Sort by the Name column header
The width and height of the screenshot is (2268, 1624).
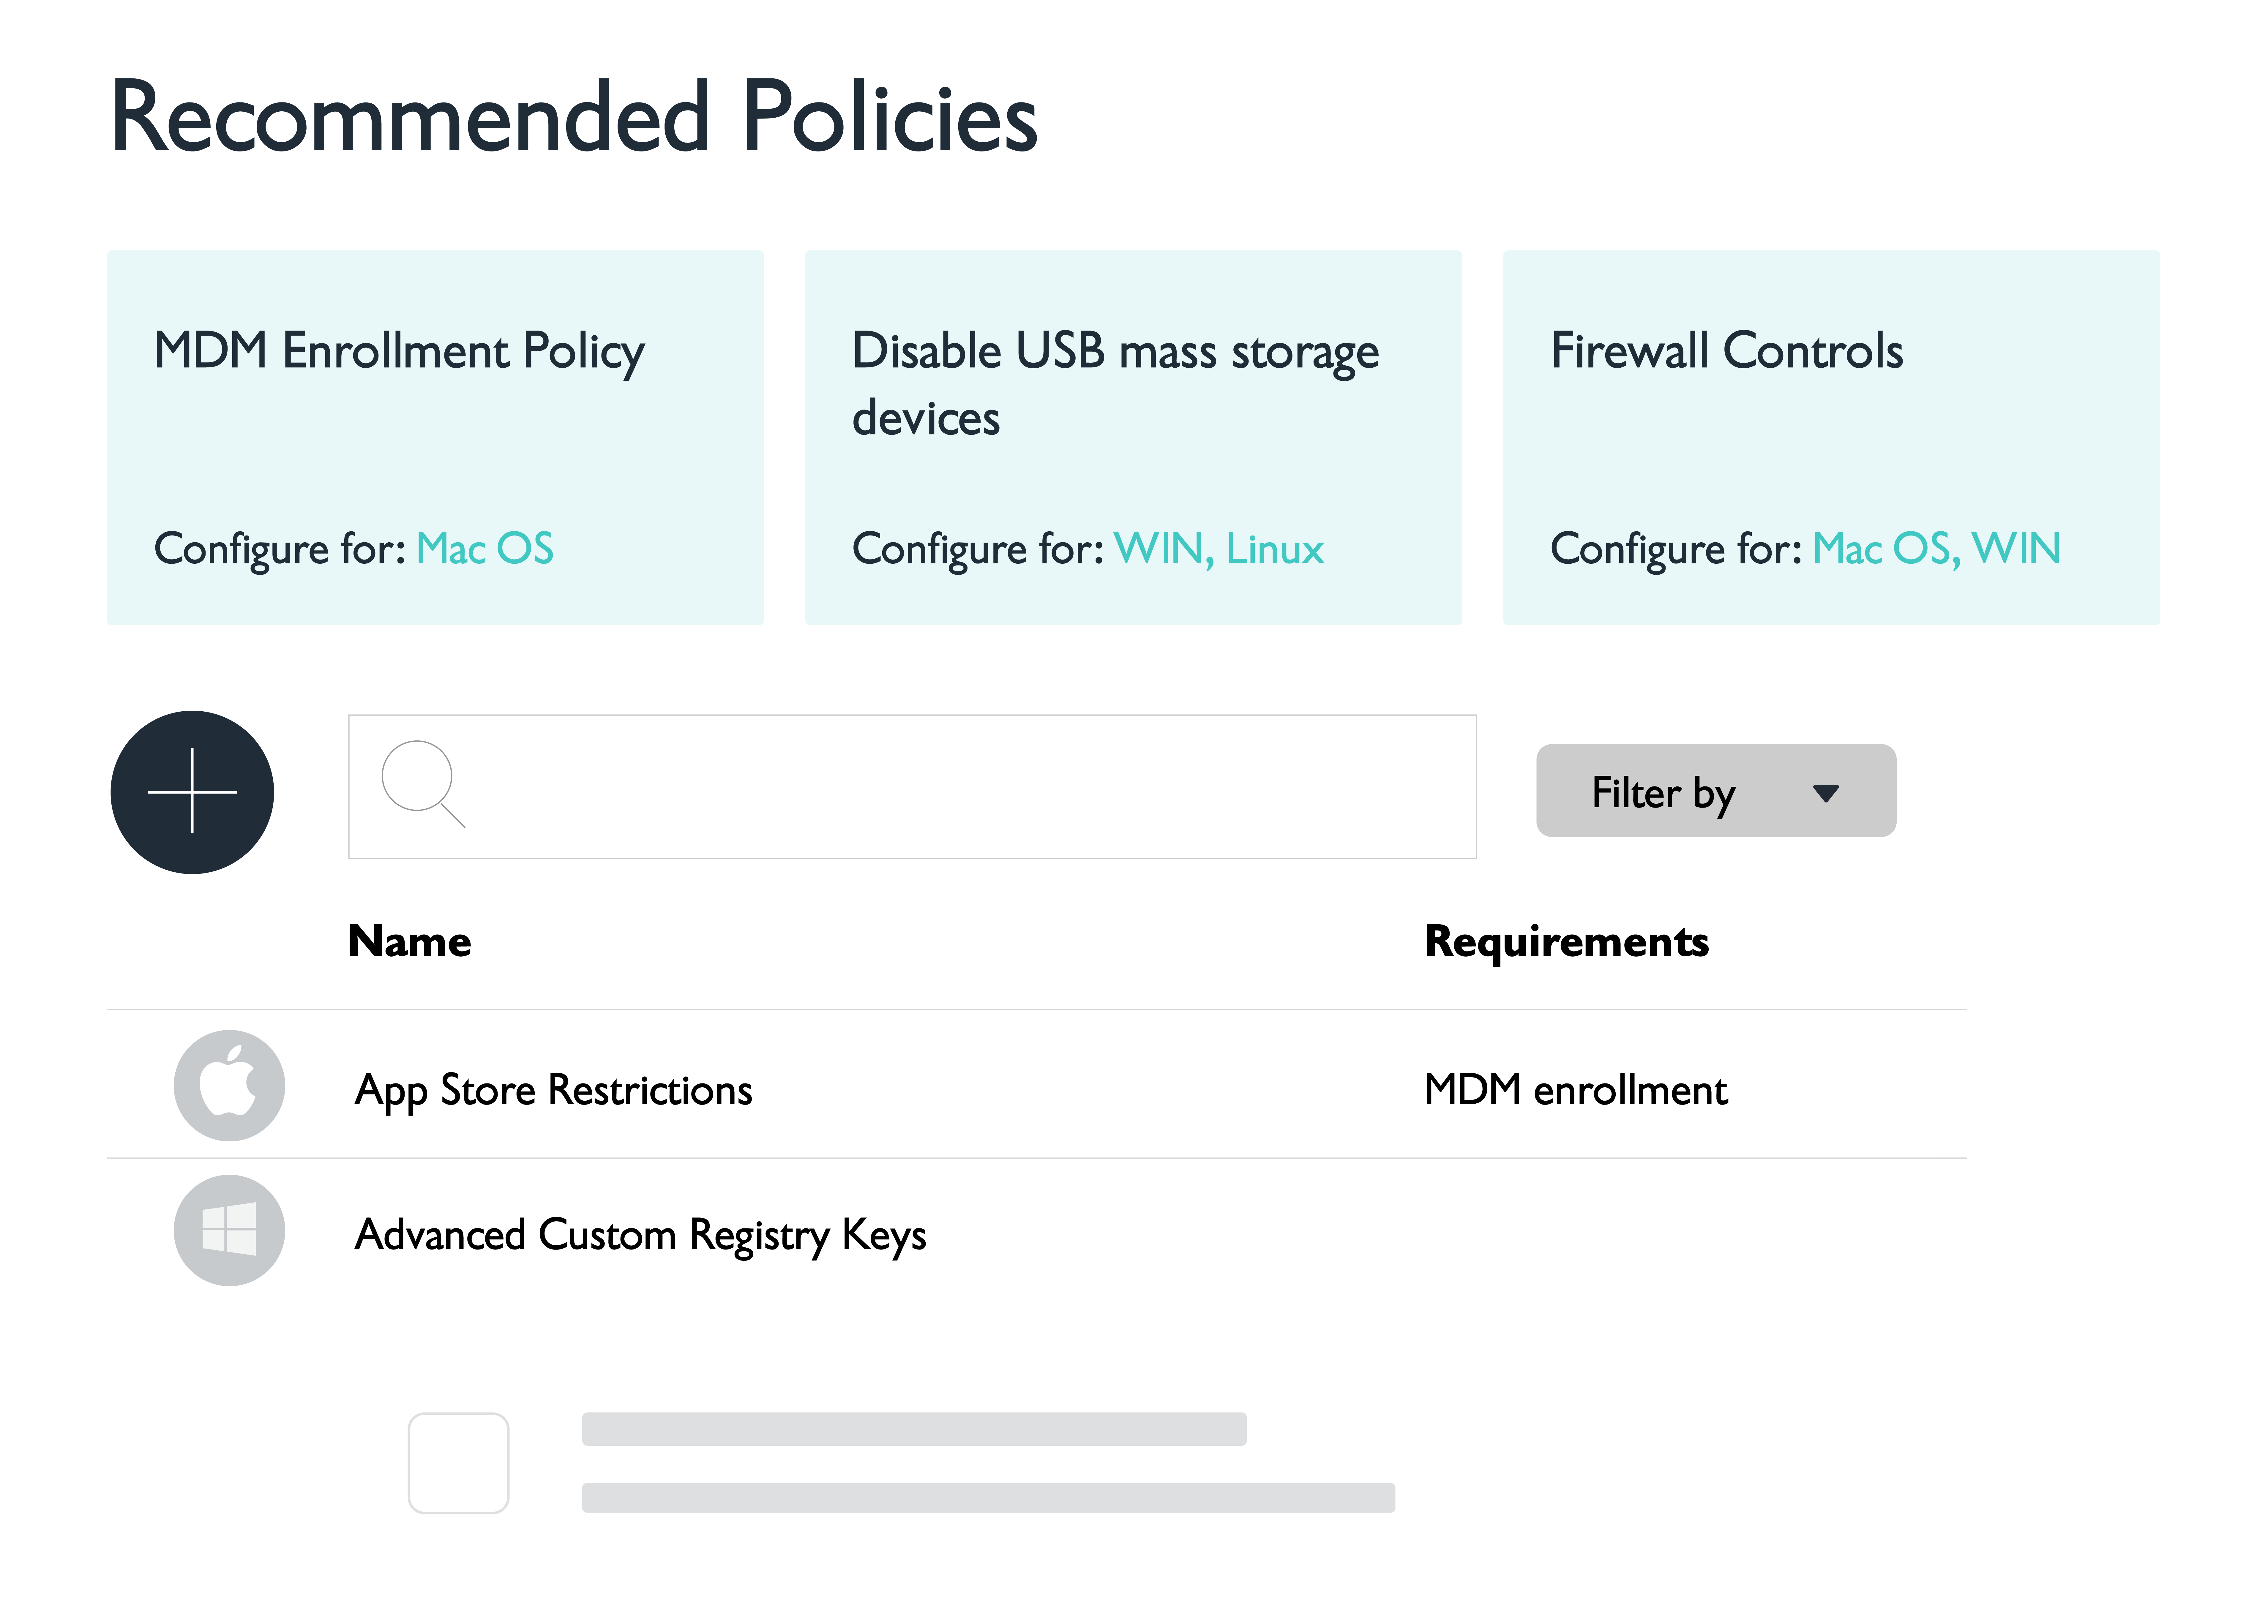coord(409,941)
